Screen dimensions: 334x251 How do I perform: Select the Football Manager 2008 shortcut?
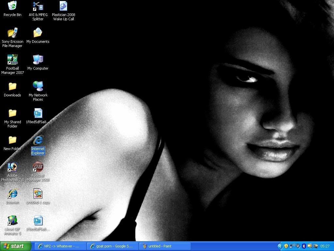tap(38, 172)
